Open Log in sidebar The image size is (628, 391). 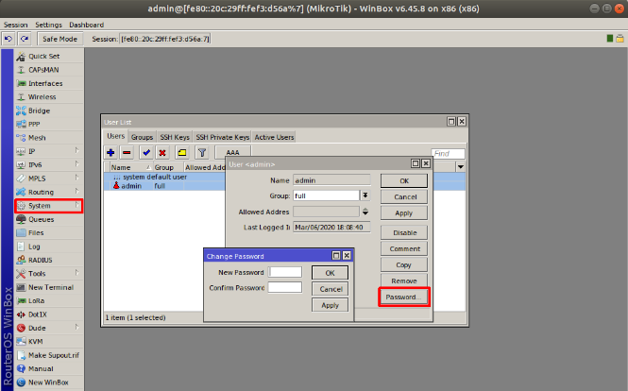[x=49, y=246]
